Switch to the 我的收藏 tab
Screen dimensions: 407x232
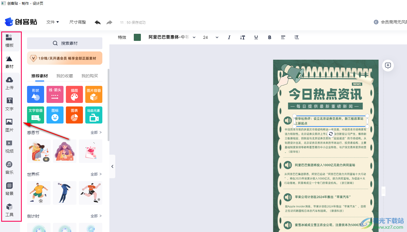click(x=65, y=76)
